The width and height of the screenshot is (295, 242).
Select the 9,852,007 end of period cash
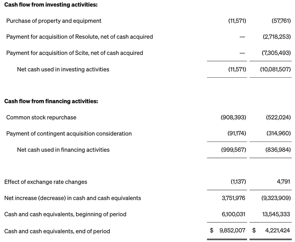[232, 230]
